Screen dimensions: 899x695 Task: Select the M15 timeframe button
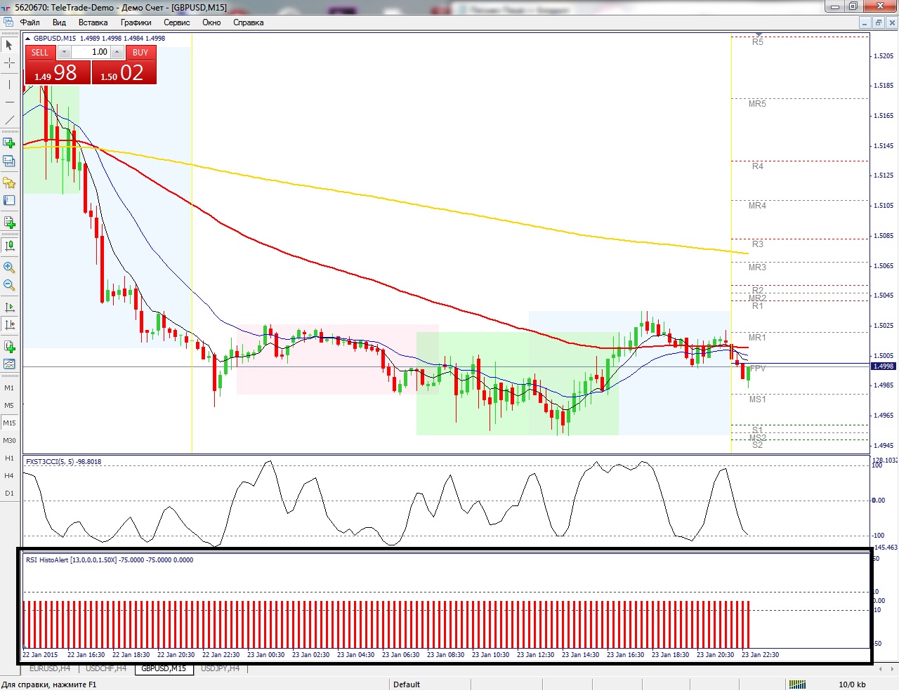click(x=9, y=423)
